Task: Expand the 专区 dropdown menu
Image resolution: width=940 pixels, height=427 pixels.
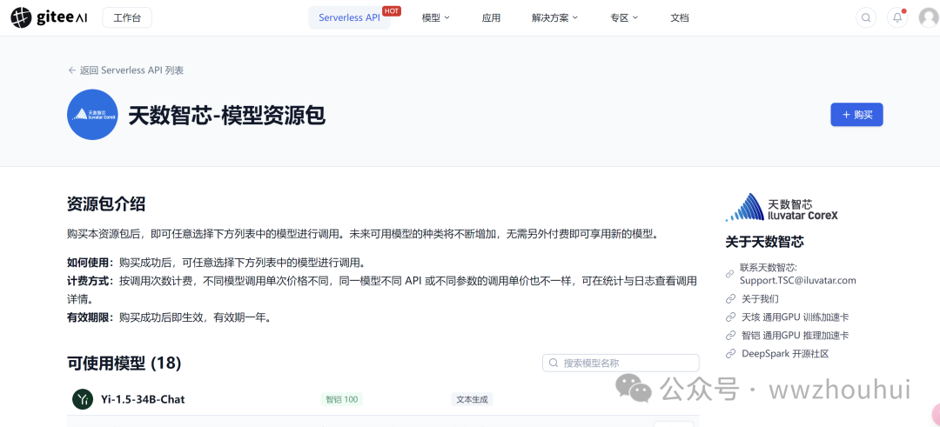Action: pos(624,18)
